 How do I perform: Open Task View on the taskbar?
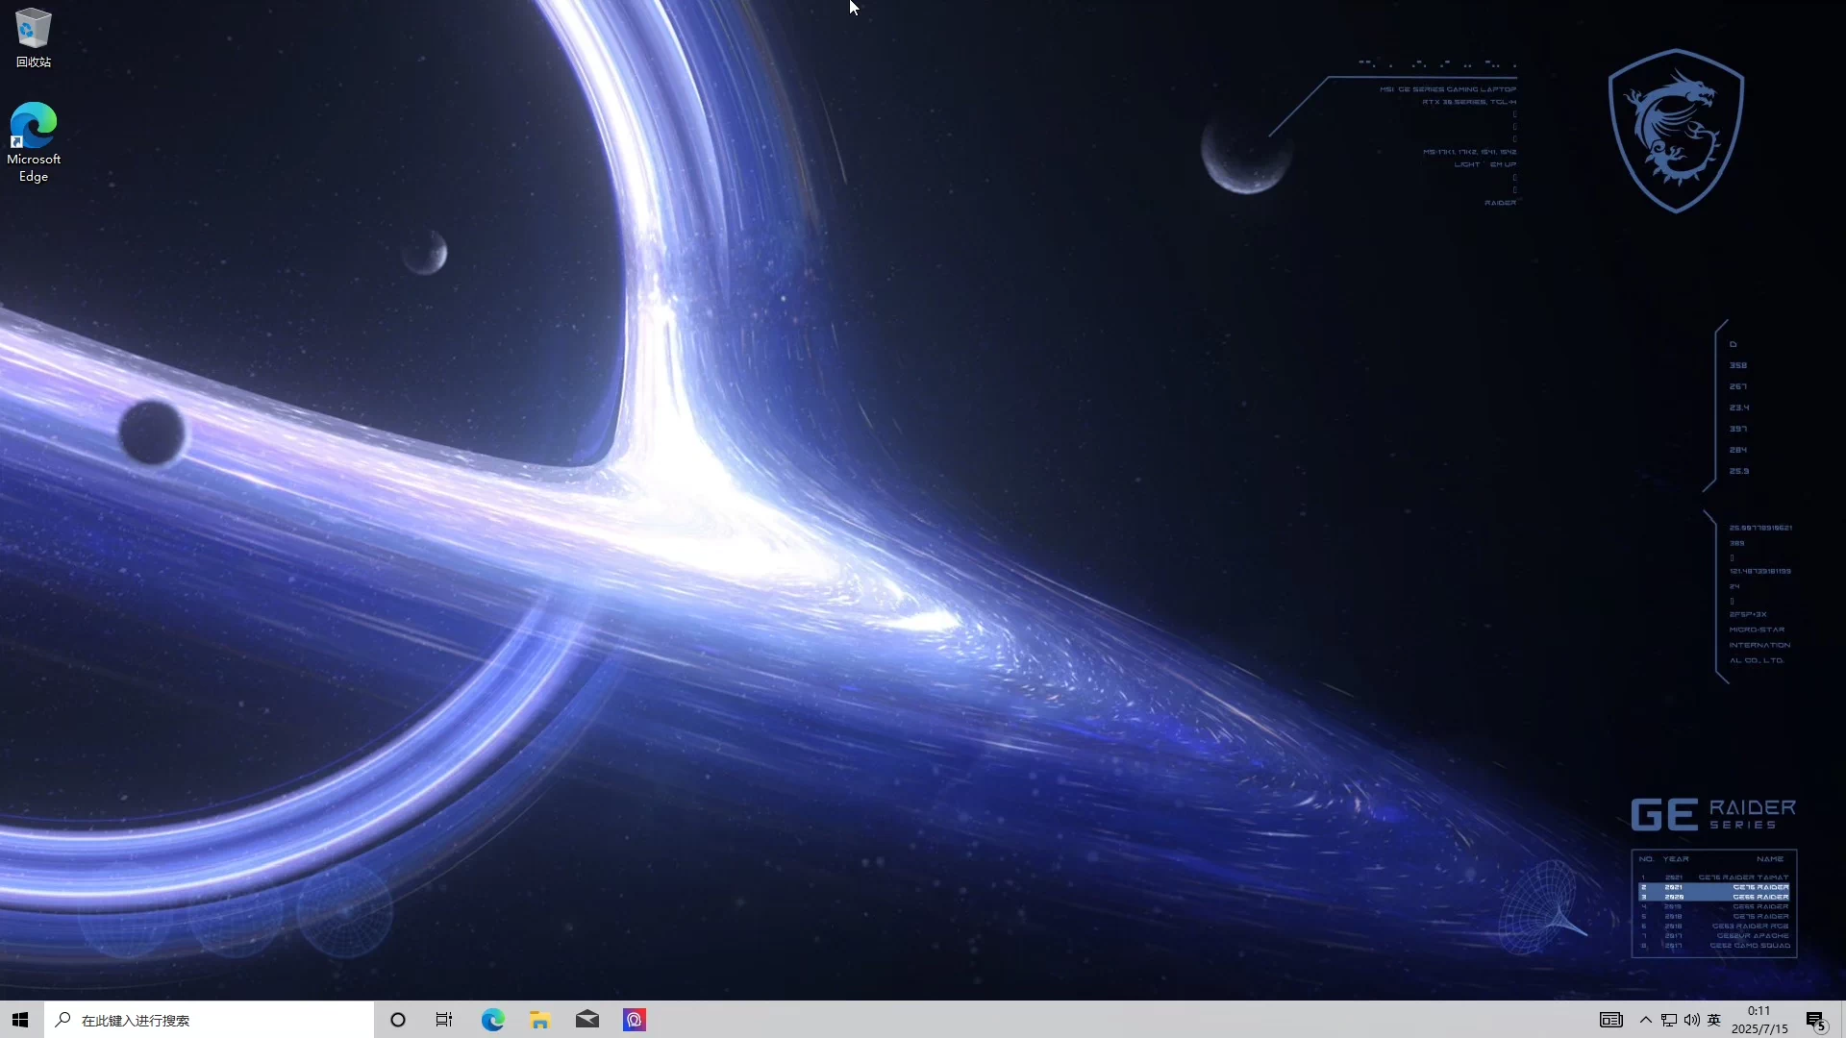tap(444, 1020)
